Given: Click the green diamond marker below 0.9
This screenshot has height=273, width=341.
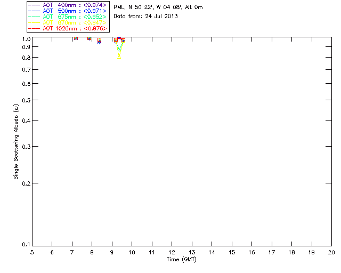Looking at the screenshot, I should 119,50.
